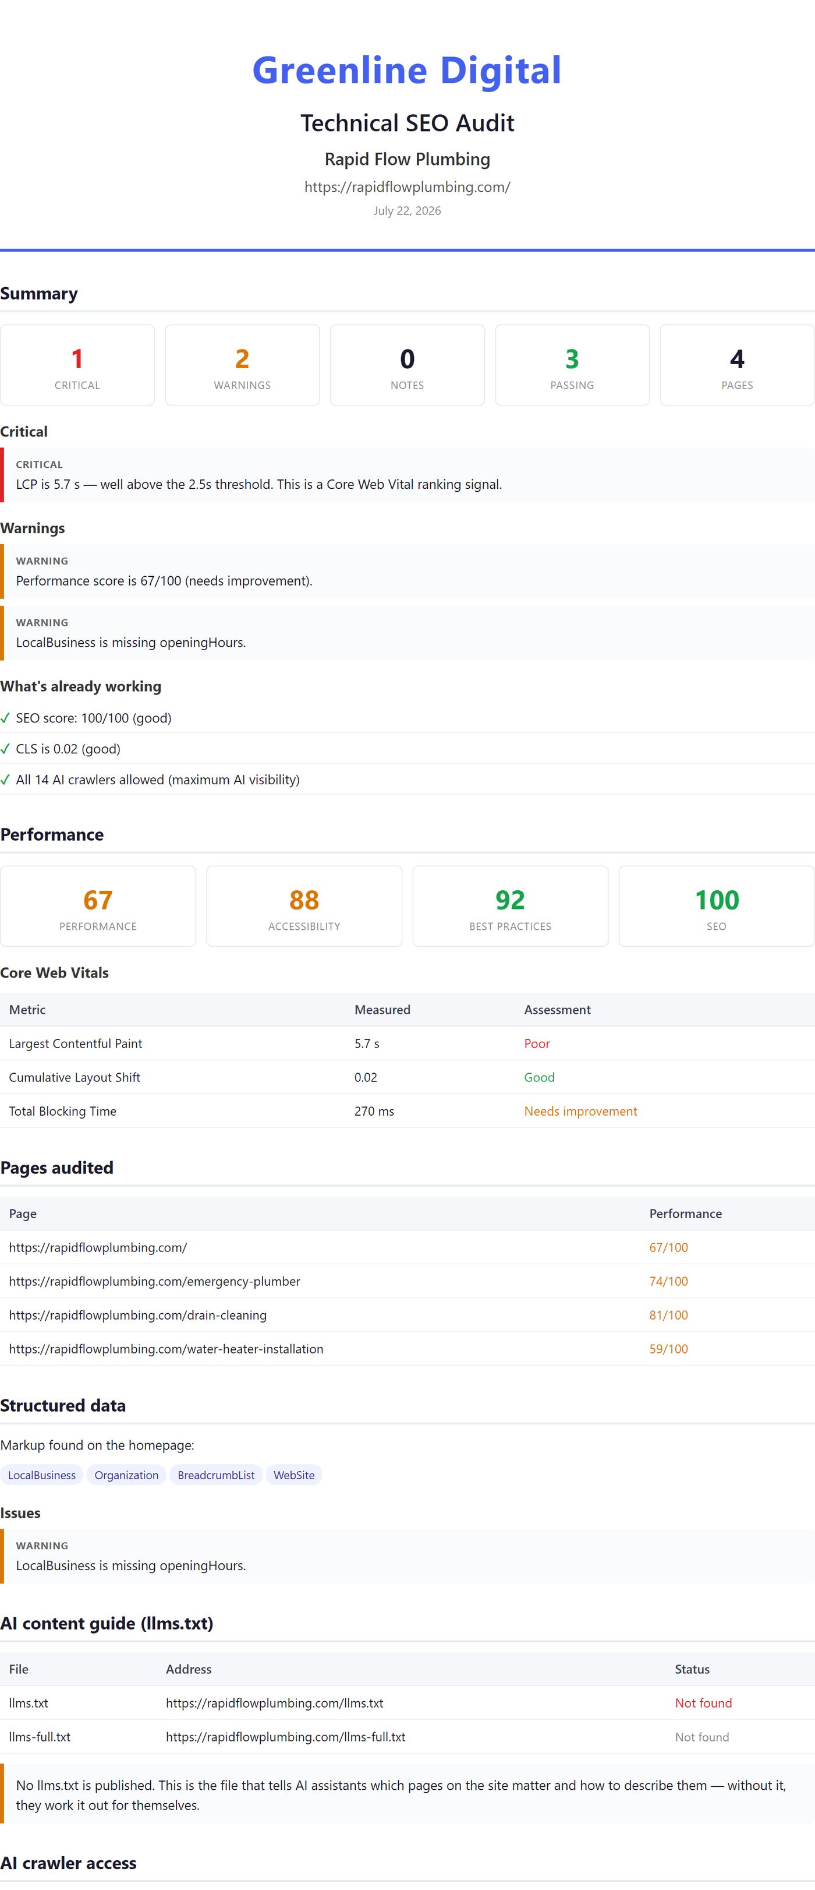Click the checkmark beside All 14 AI crawlers
The width and height of the screenshot is (815, 1890).
pos(5,780)
